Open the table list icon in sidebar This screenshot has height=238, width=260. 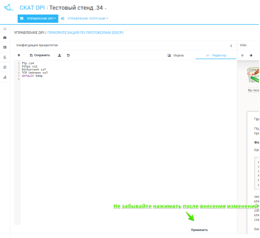(x=5, y=47)
